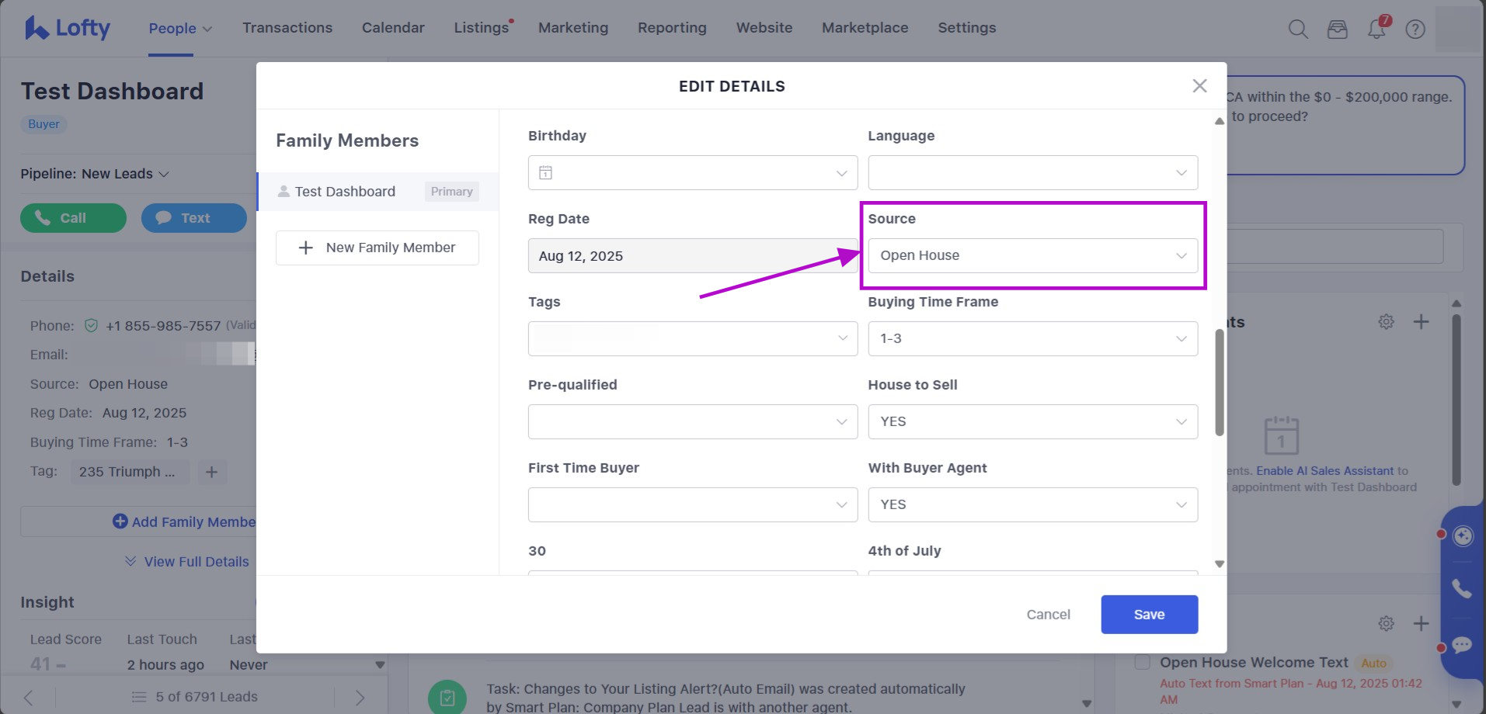Close the Edit Details dialog
The height and width of the screenshot is (714, 1486).
pyautogui.click(x=1199, y=86)
